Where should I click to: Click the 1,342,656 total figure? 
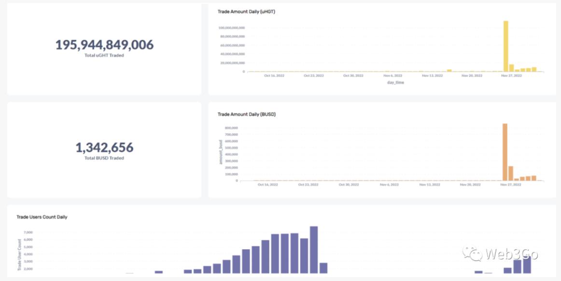point(104,147)
